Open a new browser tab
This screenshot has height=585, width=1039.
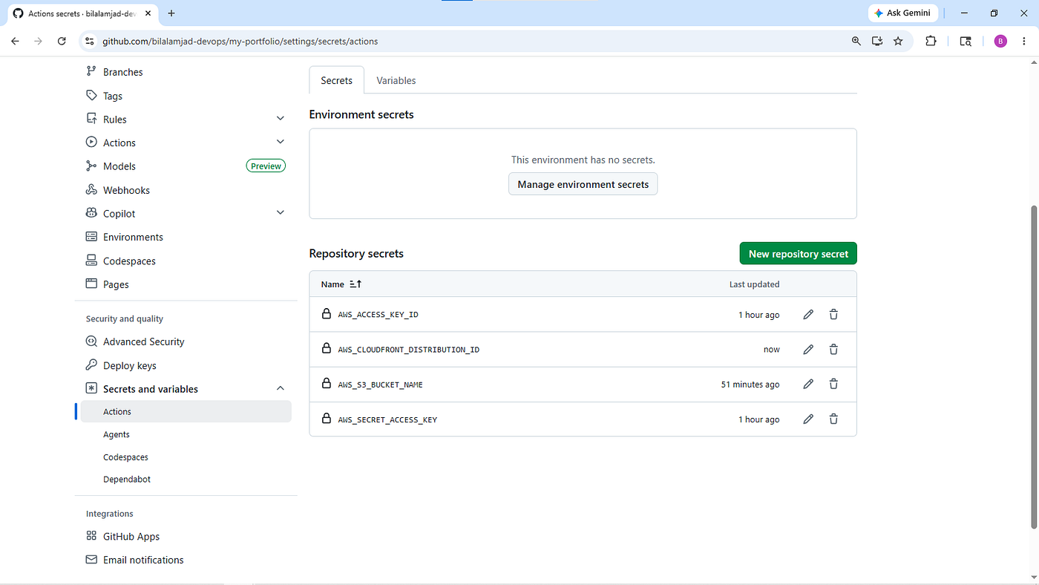pyautogui.click(x=171, y=13)
